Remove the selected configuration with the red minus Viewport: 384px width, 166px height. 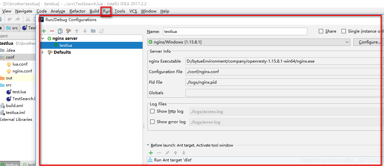tap(52, 31)
